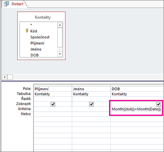Click the Příjmení cell in Pole row
Screen dimensions: 164x152
coord(53,89)
